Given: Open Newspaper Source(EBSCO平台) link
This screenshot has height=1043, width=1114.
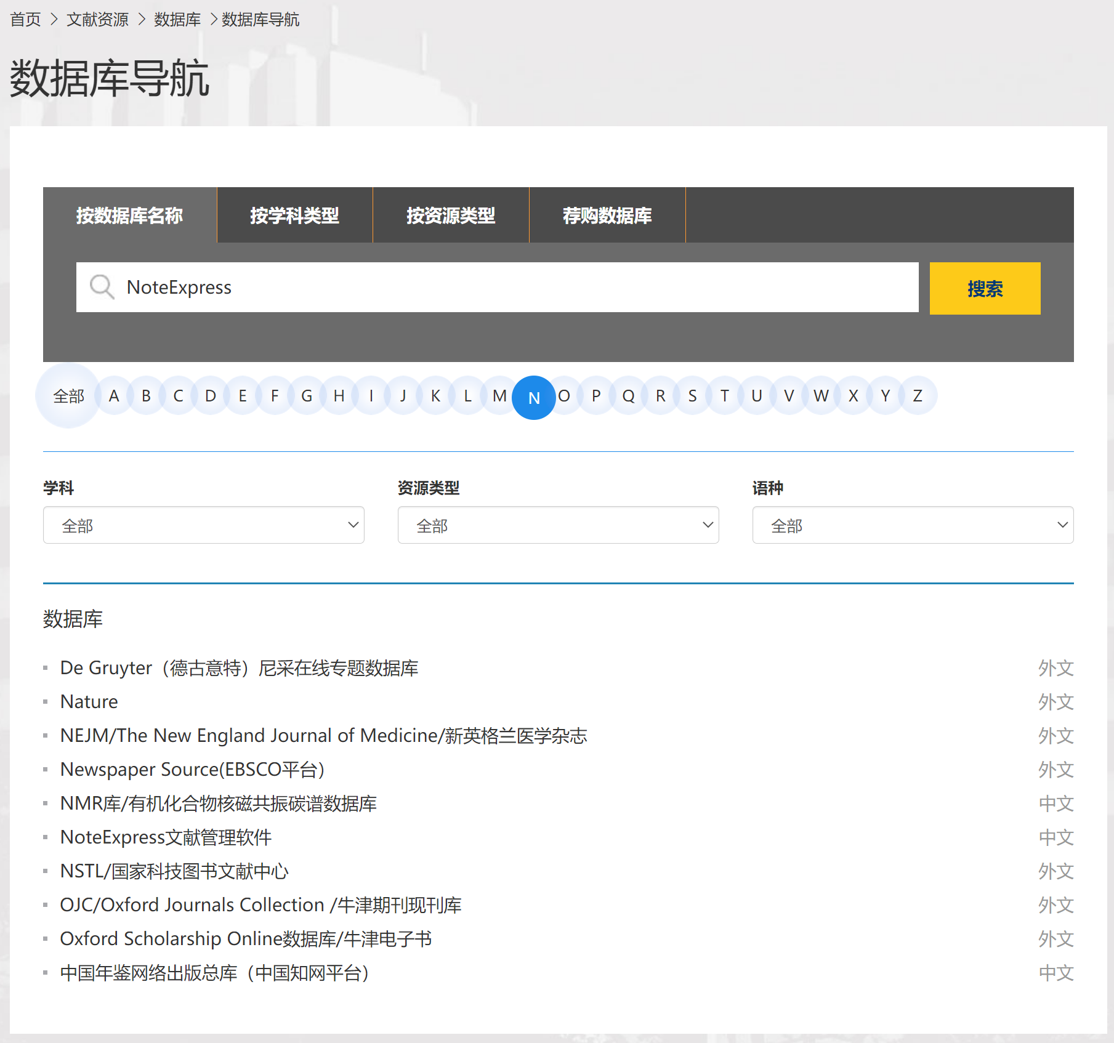Looking at the screenshot, I should 192,770.
